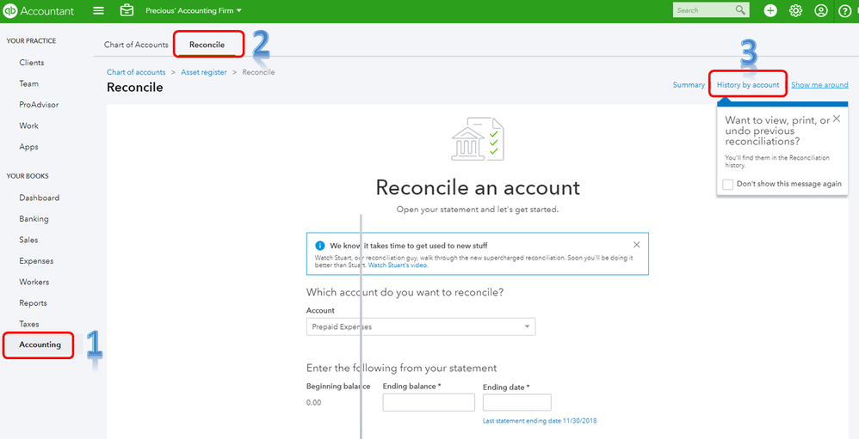This screenshot has height=439, width=859.
Task: Open Watch Stuart's video link
Action: pyautogui.click(x=398, y=265)
